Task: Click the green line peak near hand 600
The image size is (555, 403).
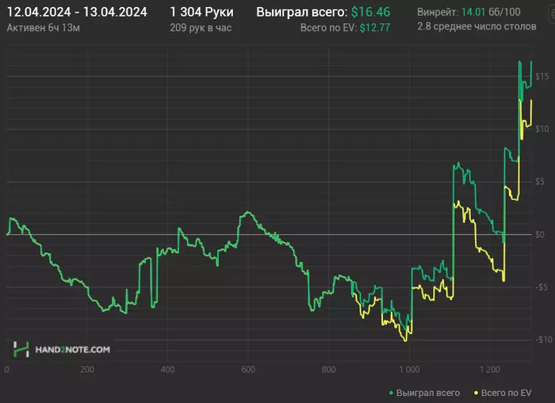Action: pos(248,212)
